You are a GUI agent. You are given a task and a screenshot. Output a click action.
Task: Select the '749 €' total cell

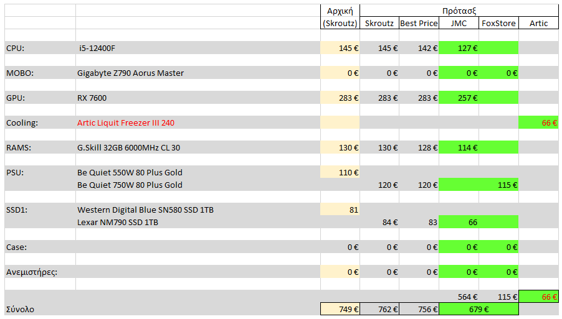(340, 309)
